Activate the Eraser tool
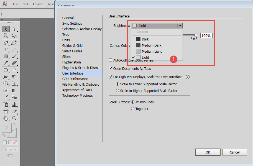The width and height of the screenshot is (253, 166). [14, 63]
